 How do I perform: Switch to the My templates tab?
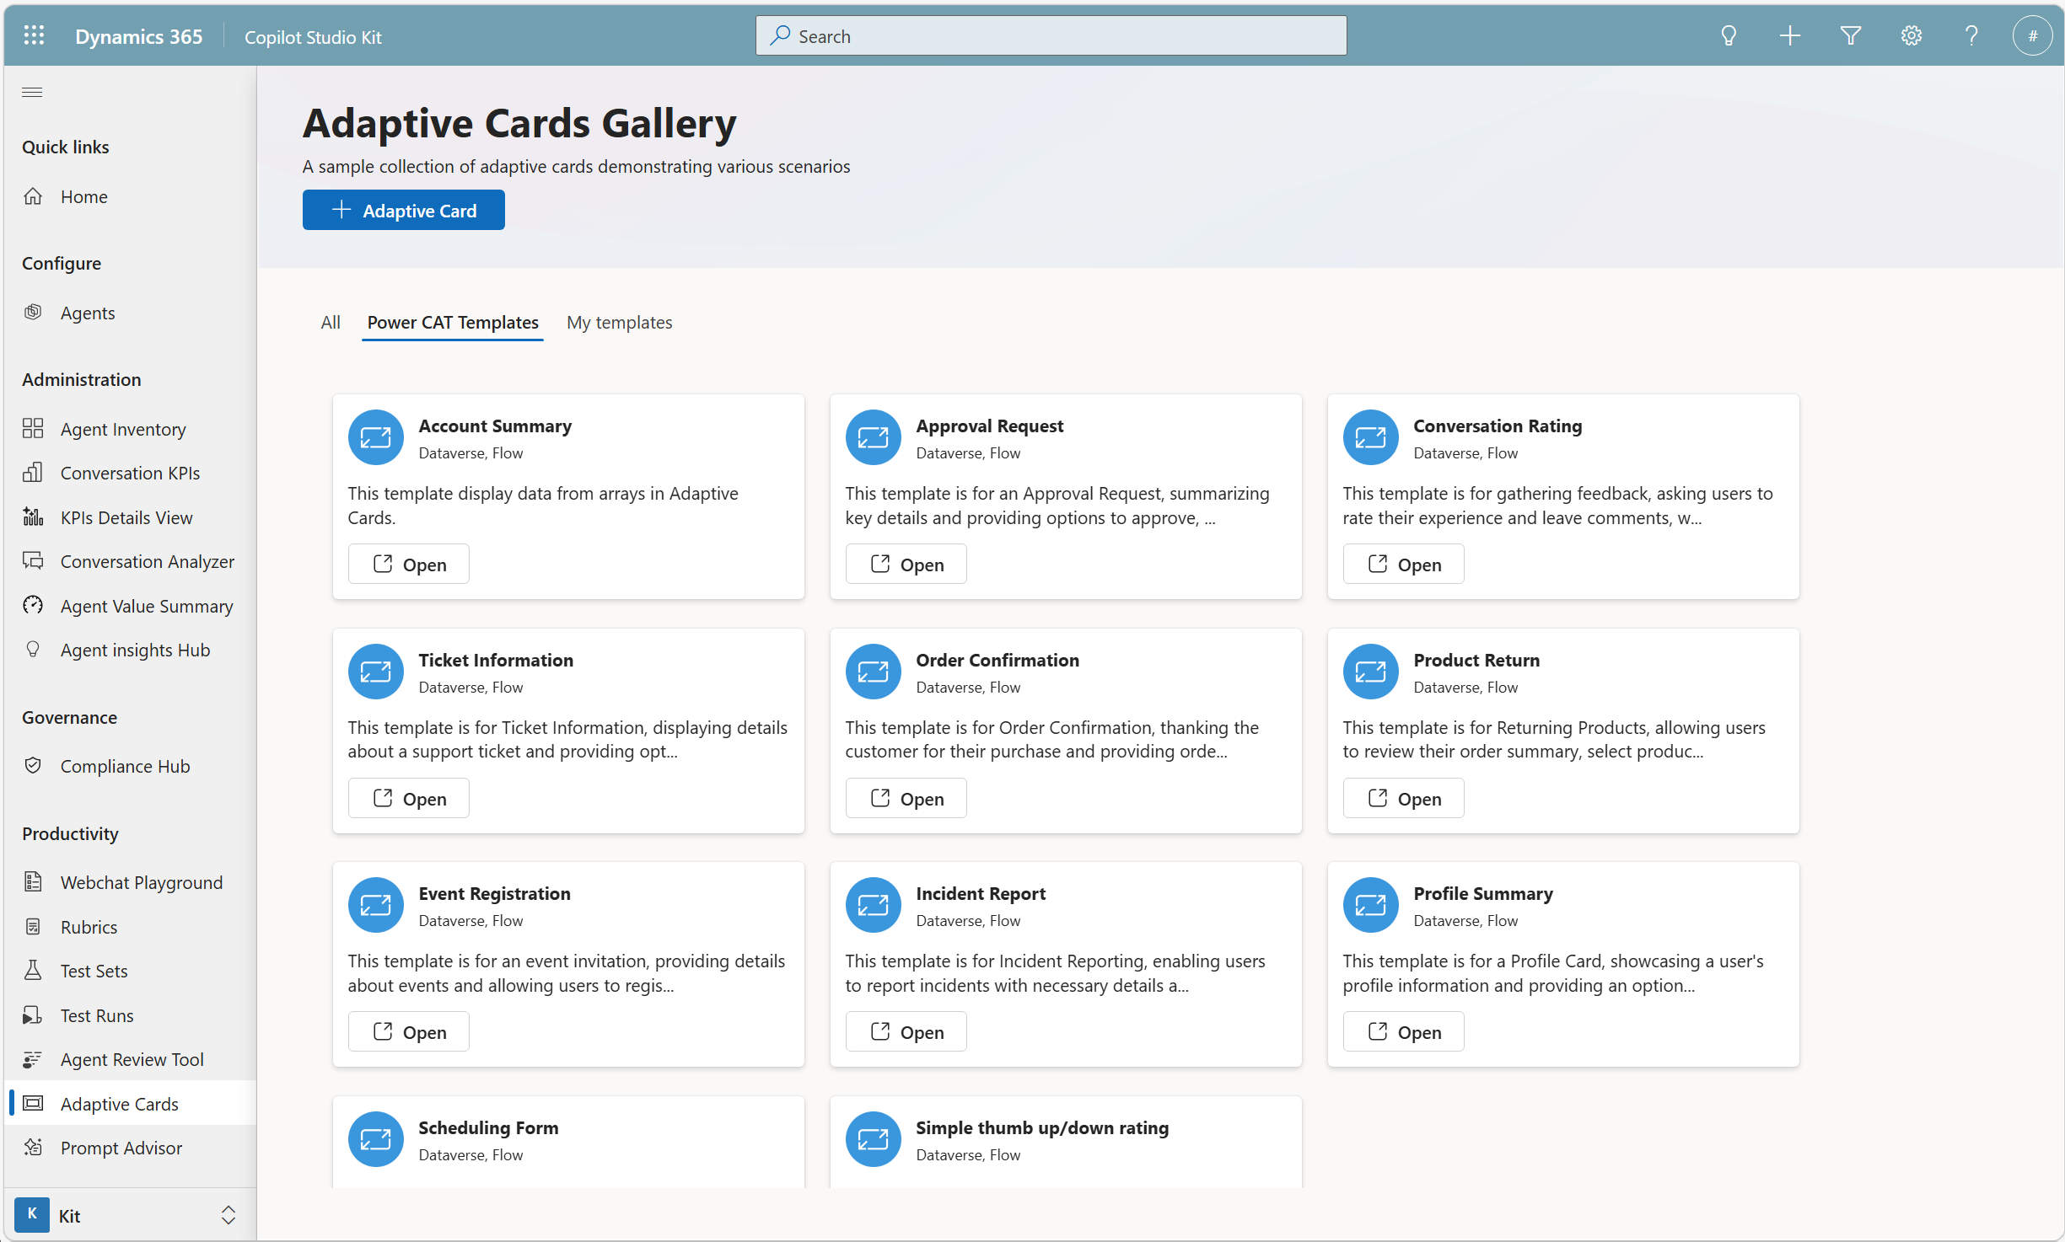coord(619,323)
